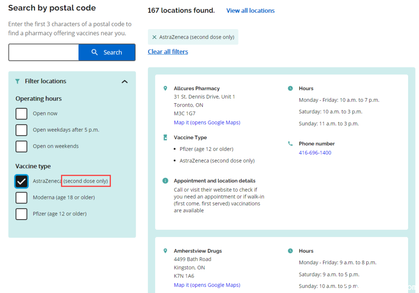419x293 pixels.
Task: Click Saturday: 10 a.m. to 3 p.m.
Action: click(x=331, y=112)
